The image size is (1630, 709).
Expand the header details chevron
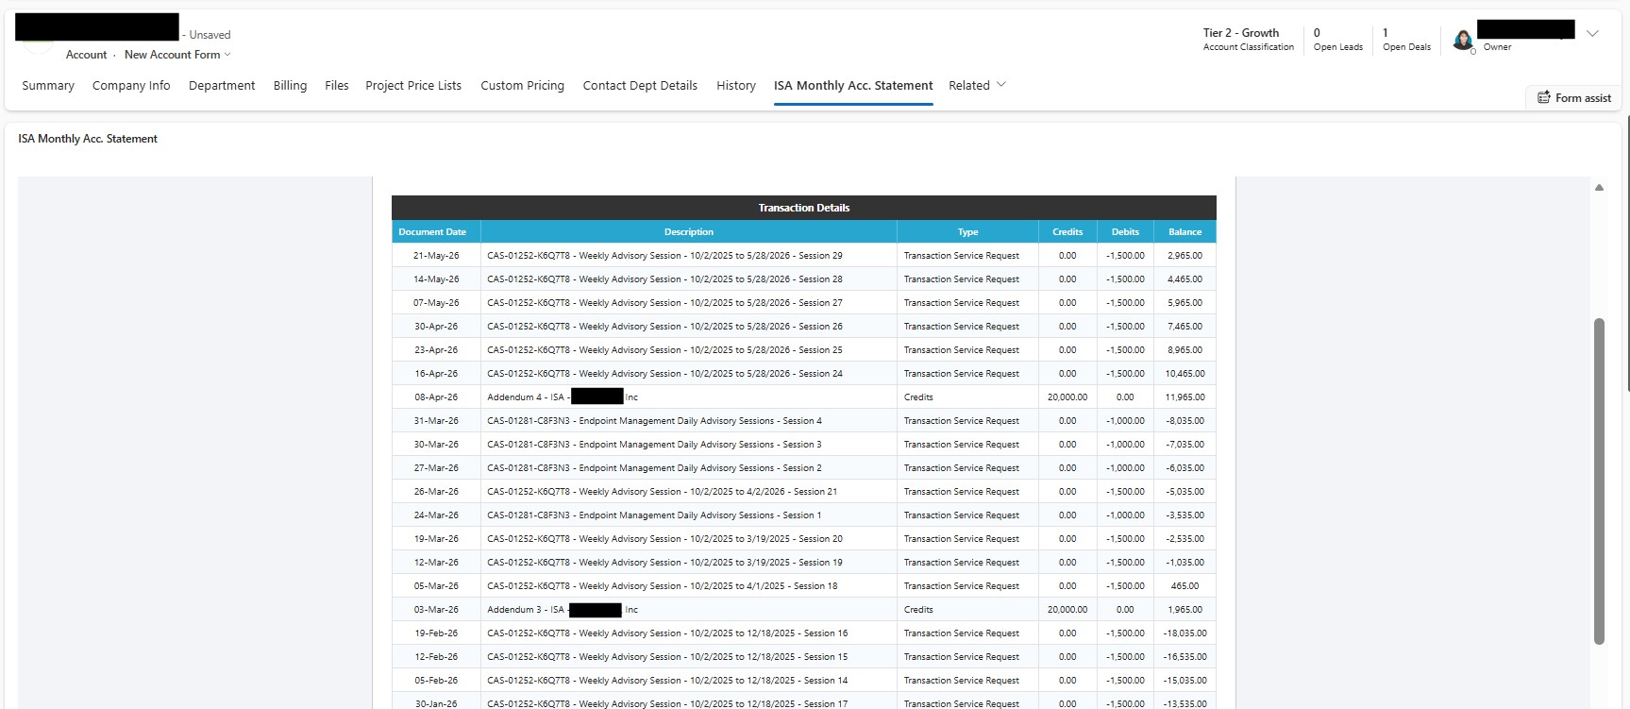1592,33
